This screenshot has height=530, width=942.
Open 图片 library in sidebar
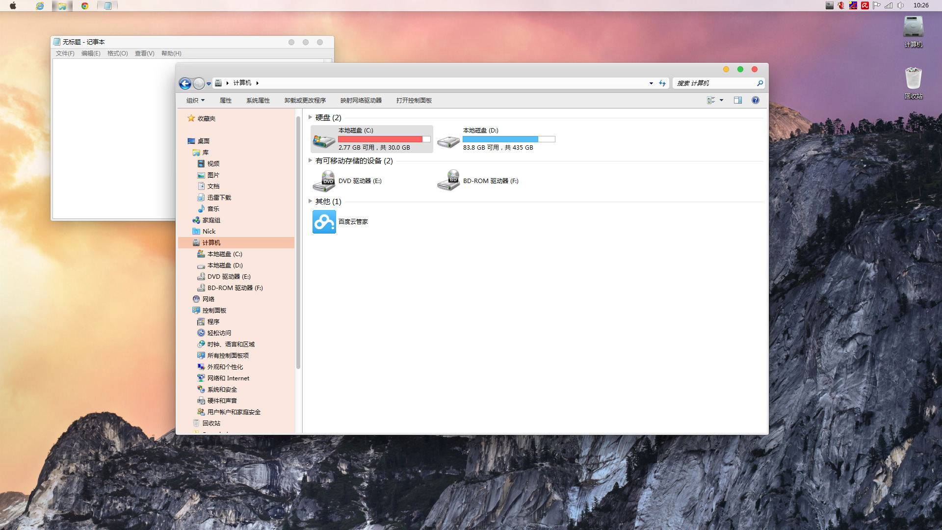[209, 175]
